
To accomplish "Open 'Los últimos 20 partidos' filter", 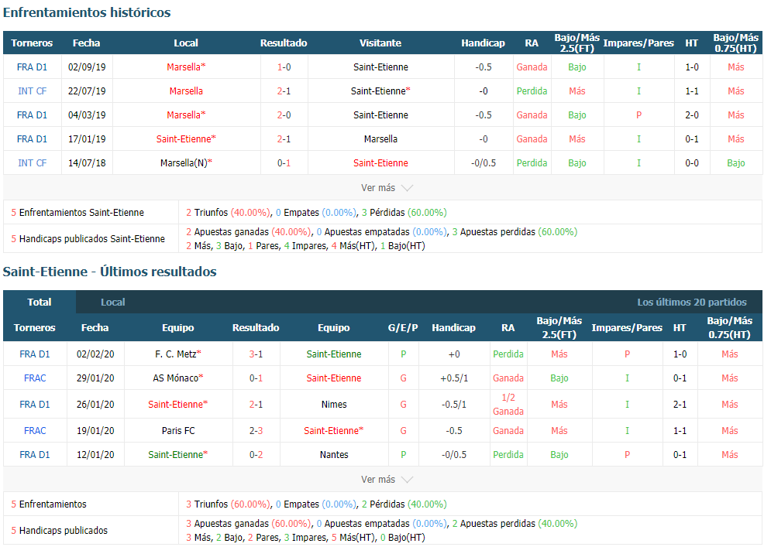I will [x=691, y=303].
